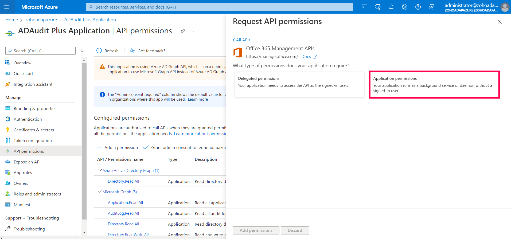Open Certificates & secrets menu item

34,130
